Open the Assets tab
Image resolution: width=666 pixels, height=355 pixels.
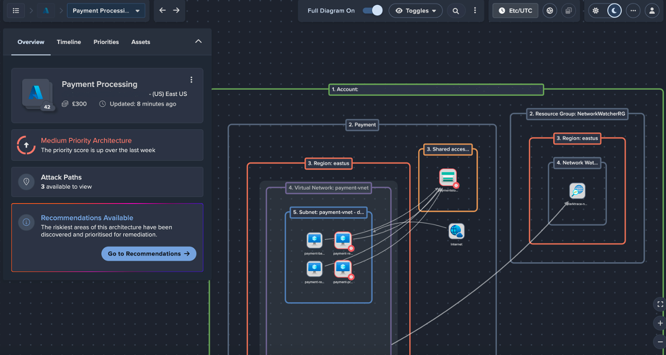(x=141, y=42)
